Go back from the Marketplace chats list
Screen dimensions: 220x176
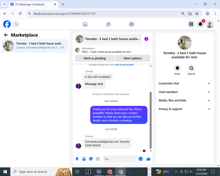coord(6,35)
